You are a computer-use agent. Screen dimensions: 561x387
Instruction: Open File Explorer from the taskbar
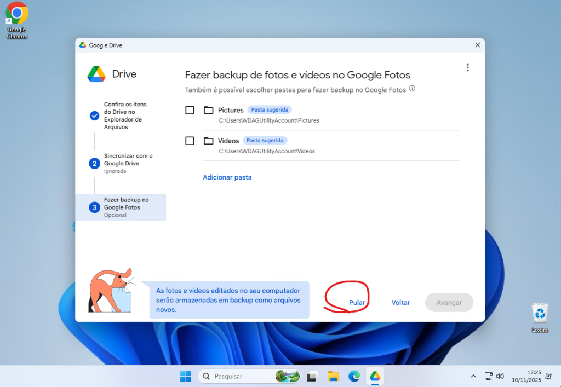tap(333, 376)
